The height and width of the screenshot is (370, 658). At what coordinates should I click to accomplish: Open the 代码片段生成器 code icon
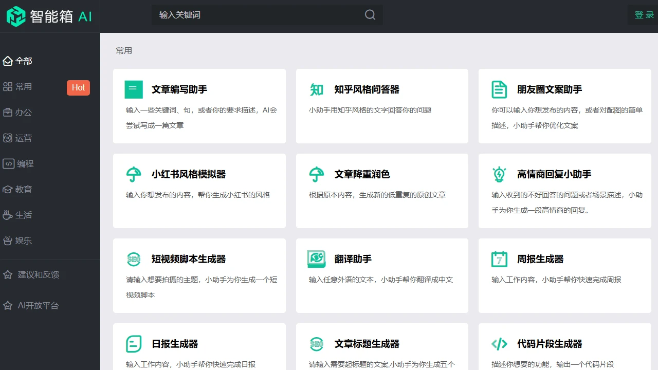(499, 344)
